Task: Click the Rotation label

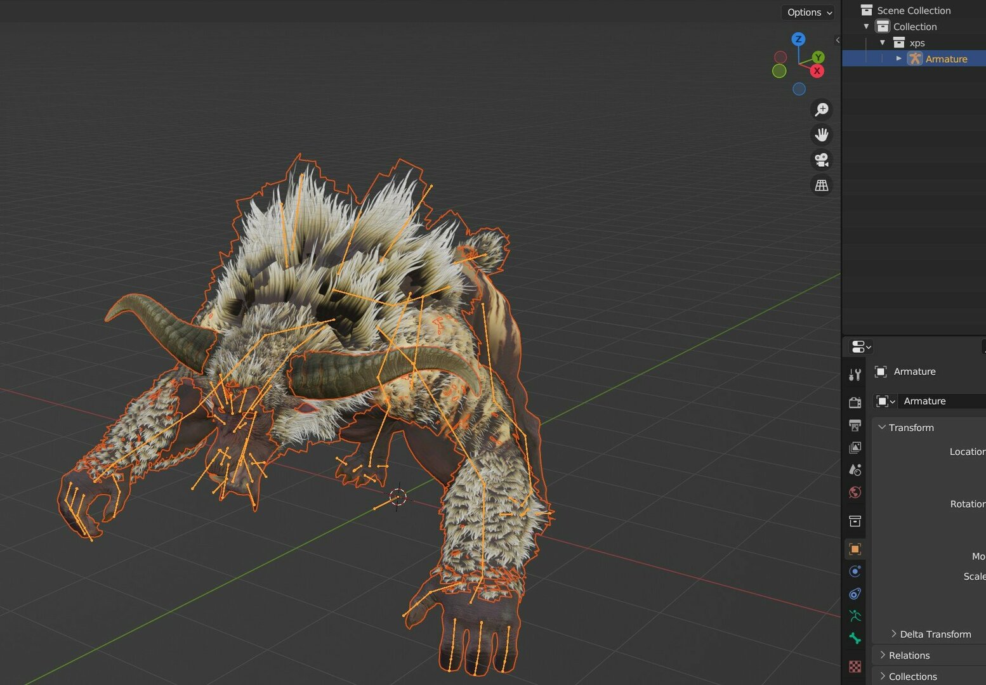Action: 968,504
